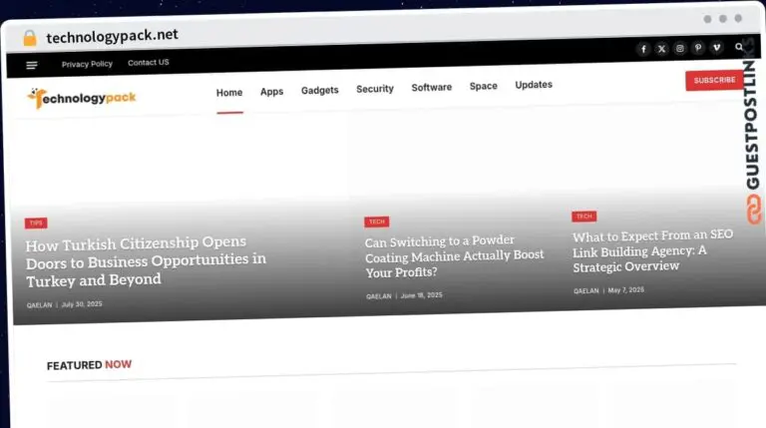This screenshot has width=766, height=428.
Task: Open the Instagram social icon
Action: [679, 48]
